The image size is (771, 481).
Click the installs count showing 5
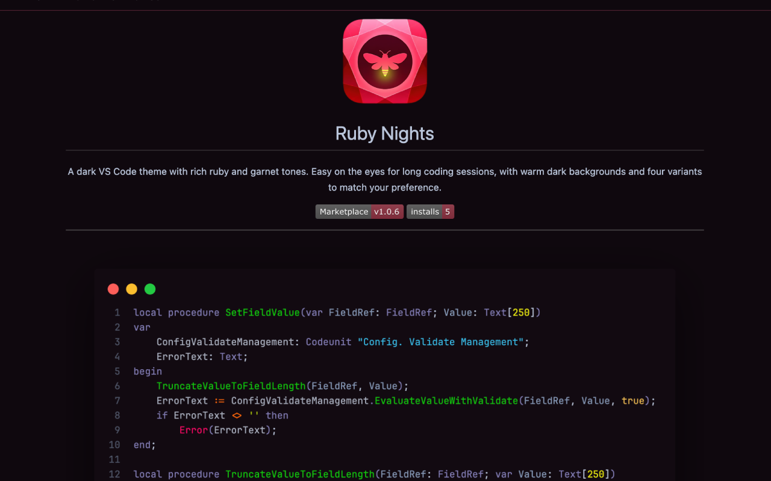[448, 211]
